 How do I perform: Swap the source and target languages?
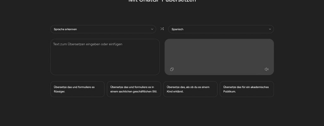(x=162, y=29)
